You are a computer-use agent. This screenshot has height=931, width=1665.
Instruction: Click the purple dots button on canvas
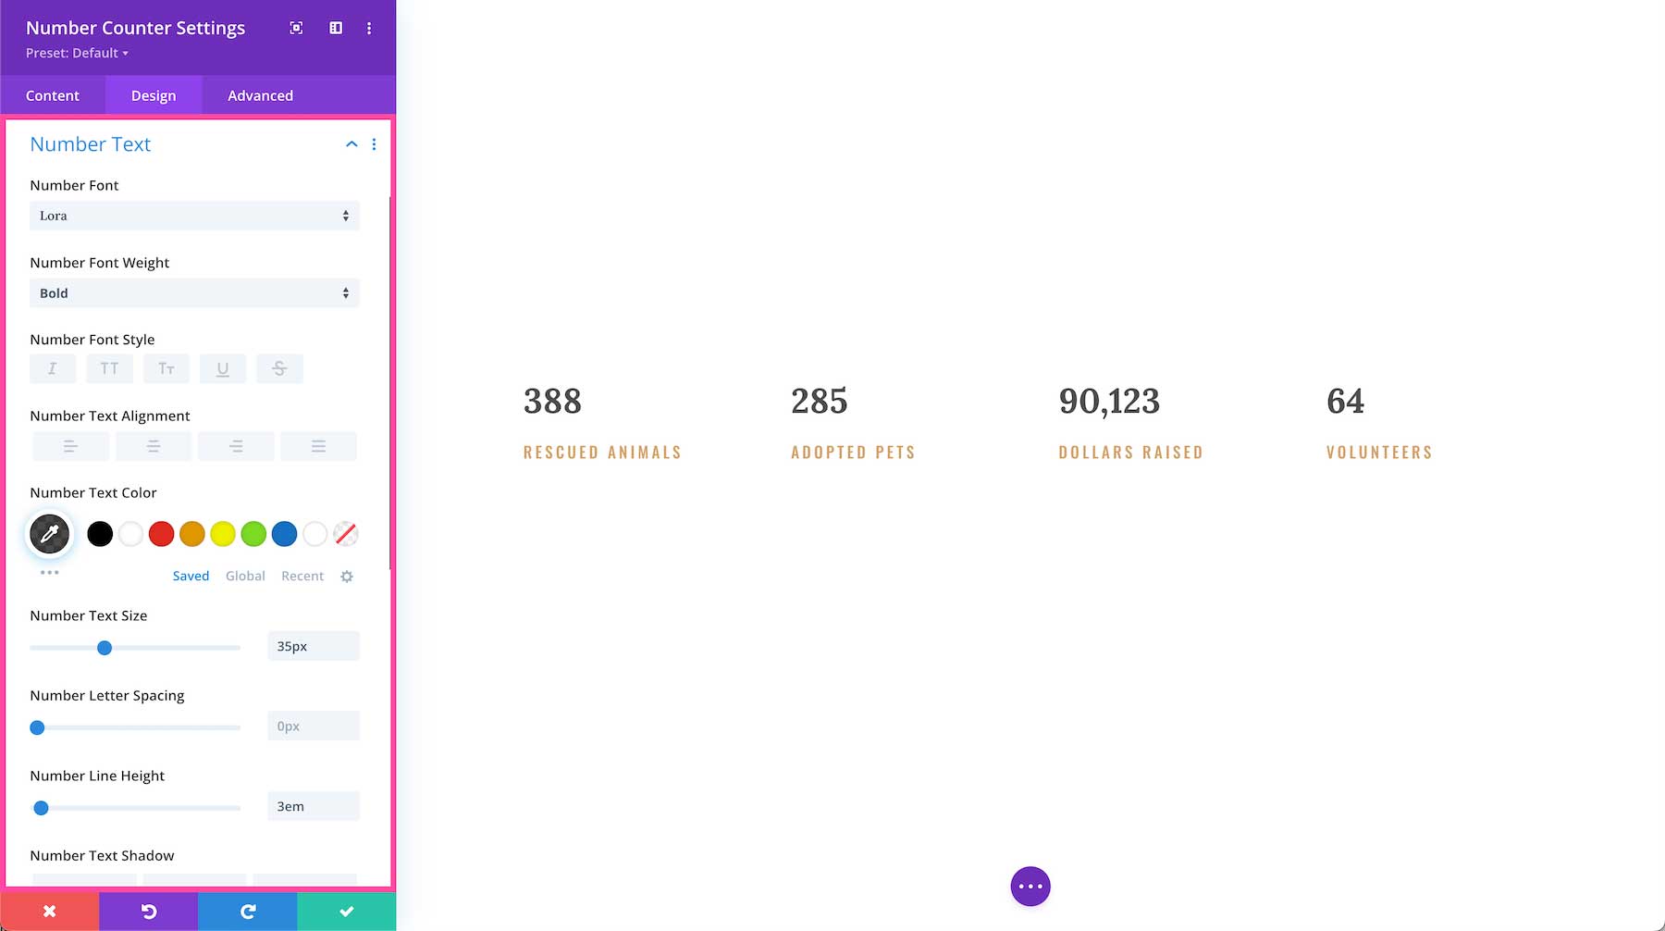click(1030, 886)
